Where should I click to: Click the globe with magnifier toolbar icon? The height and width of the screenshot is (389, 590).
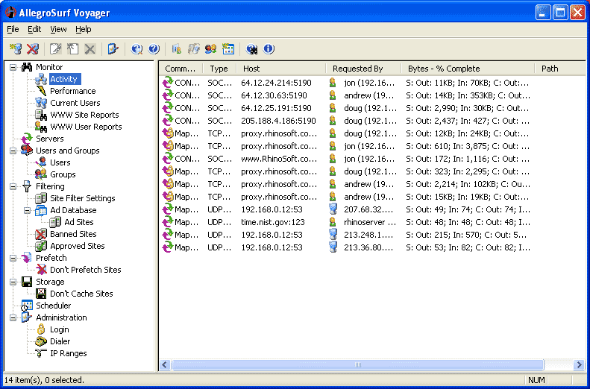click(x=136, y=49)
